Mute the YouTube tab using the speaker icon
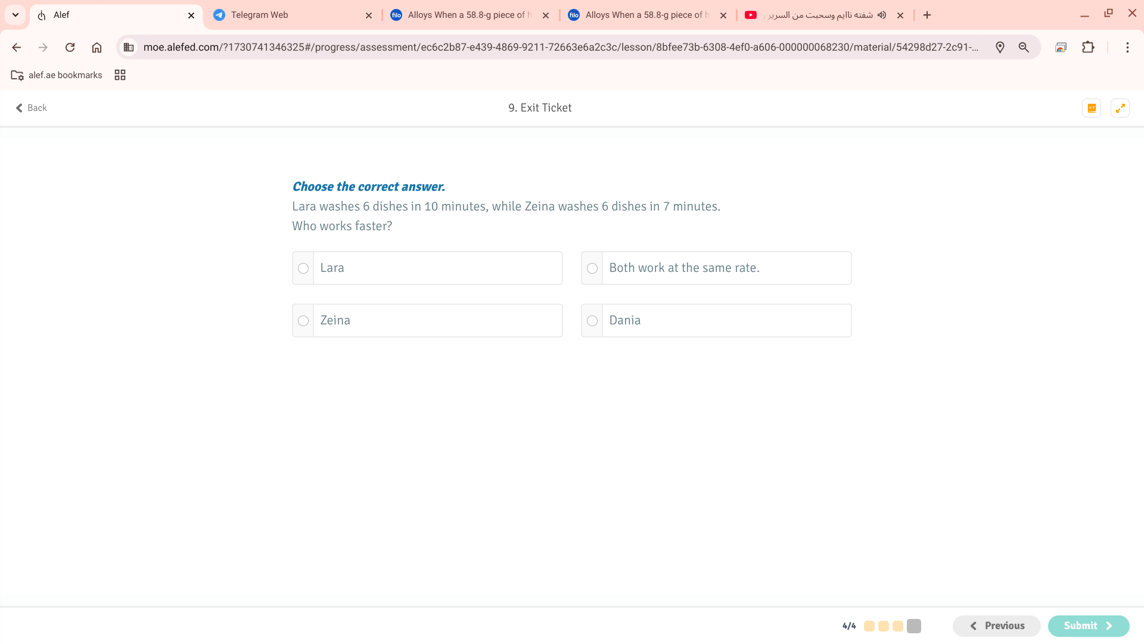The width and height of the screenshot is (1144, 644). [x=882, y=15]
